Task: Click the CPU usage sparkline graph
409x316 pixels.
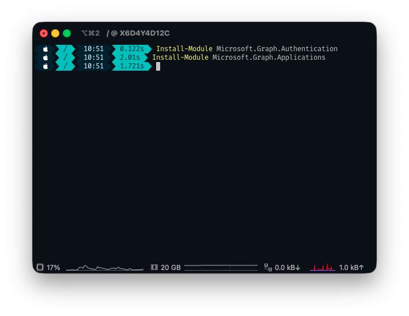Action: [x=104, y=267]
